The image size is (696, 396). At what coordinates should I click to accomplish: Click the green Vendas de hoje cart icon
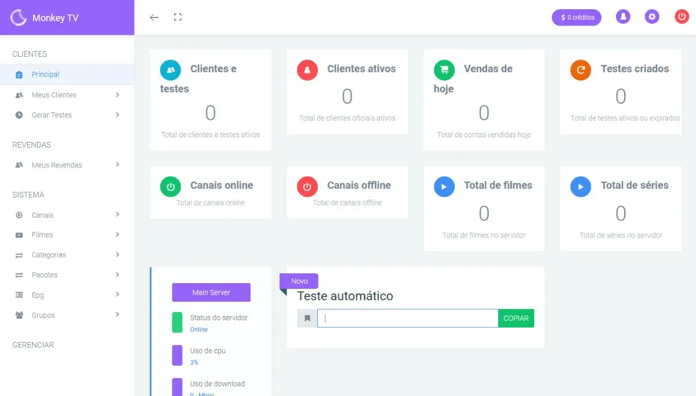click(x=444, y=70)
